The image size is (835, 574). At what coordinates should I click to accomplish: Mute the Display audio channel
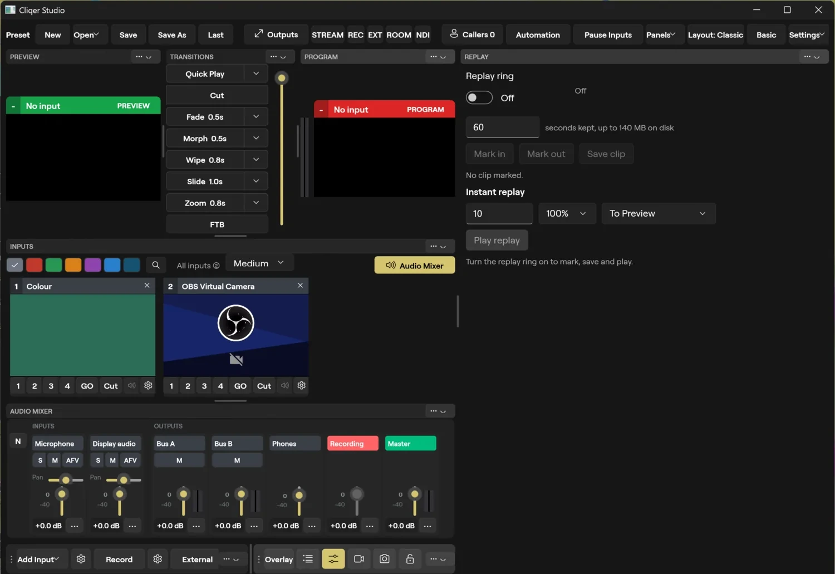point(112,460)
